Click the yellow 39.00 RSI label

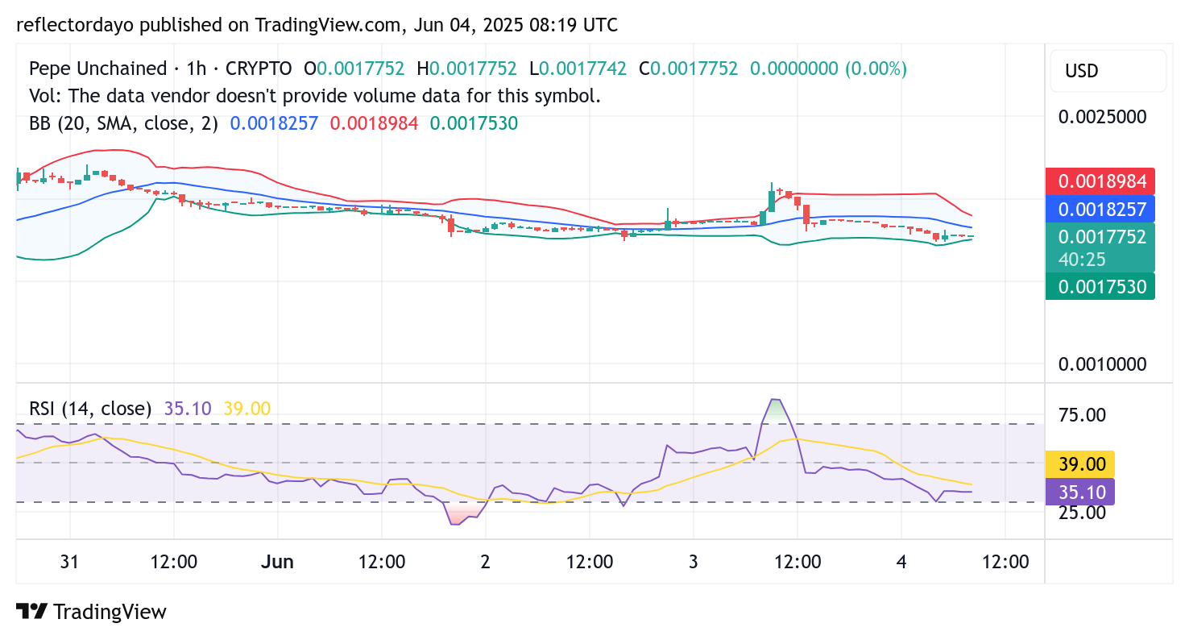coord(1079,464)
